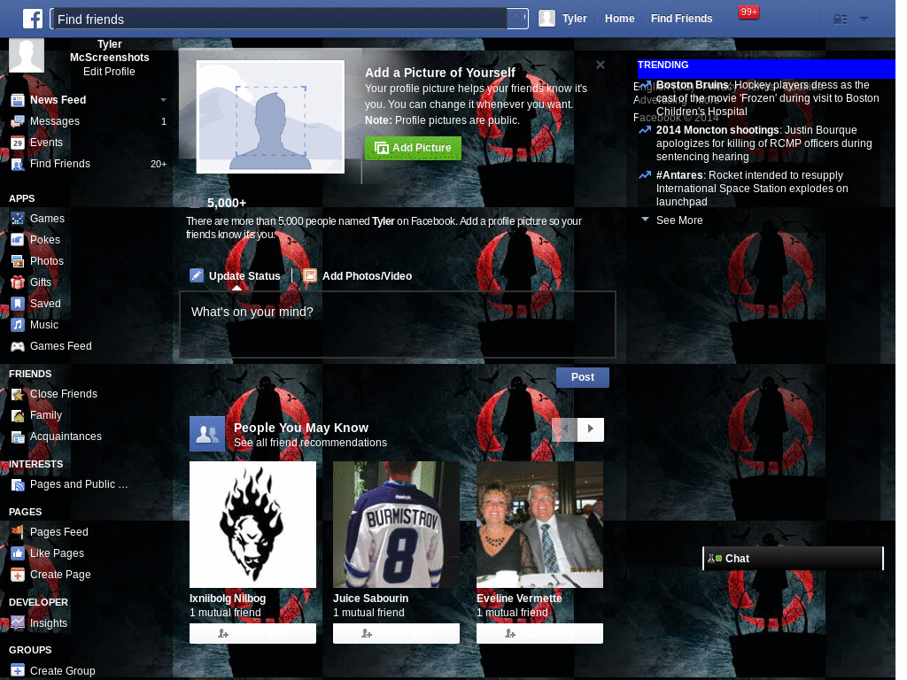Click the News Feed icon

pyautogui.click(x=18, y=100)
